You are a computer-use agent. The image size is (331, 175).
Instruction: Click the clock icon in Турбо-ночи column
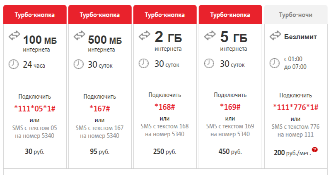point(274,63)
